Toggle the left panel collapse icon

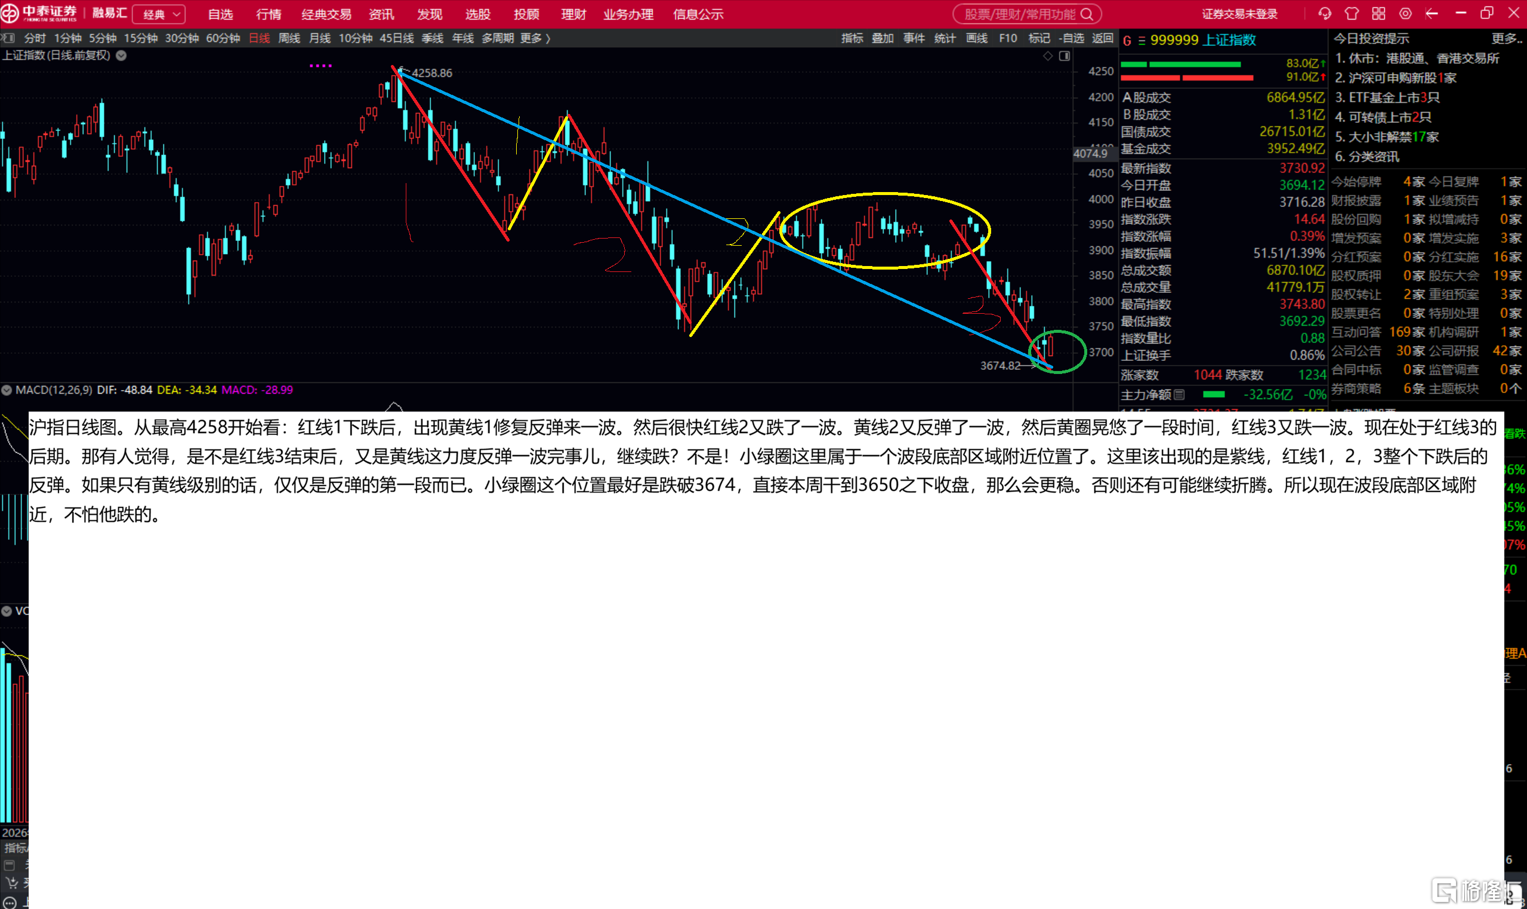(7, 38)
